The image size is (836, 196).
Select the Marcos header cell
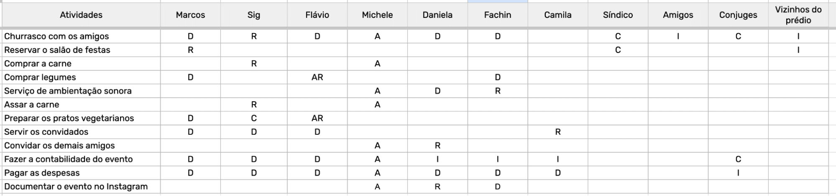point(190,15)
